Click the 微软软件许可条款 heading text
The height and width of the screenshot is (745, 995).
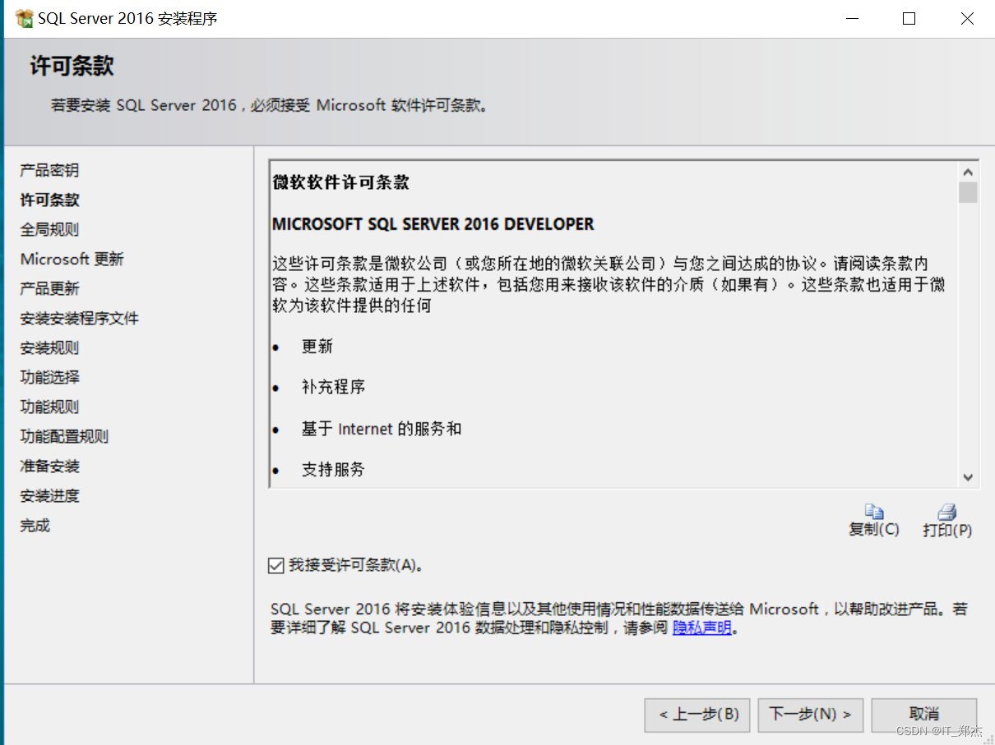tap(340, 183)
